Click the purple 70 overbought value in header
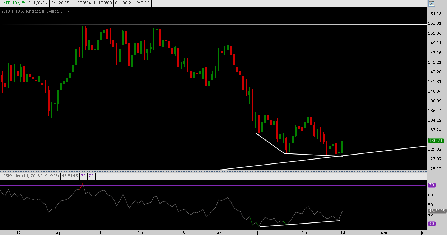The height and width of the screenshot is (235, 447). [x=91, y=176]
